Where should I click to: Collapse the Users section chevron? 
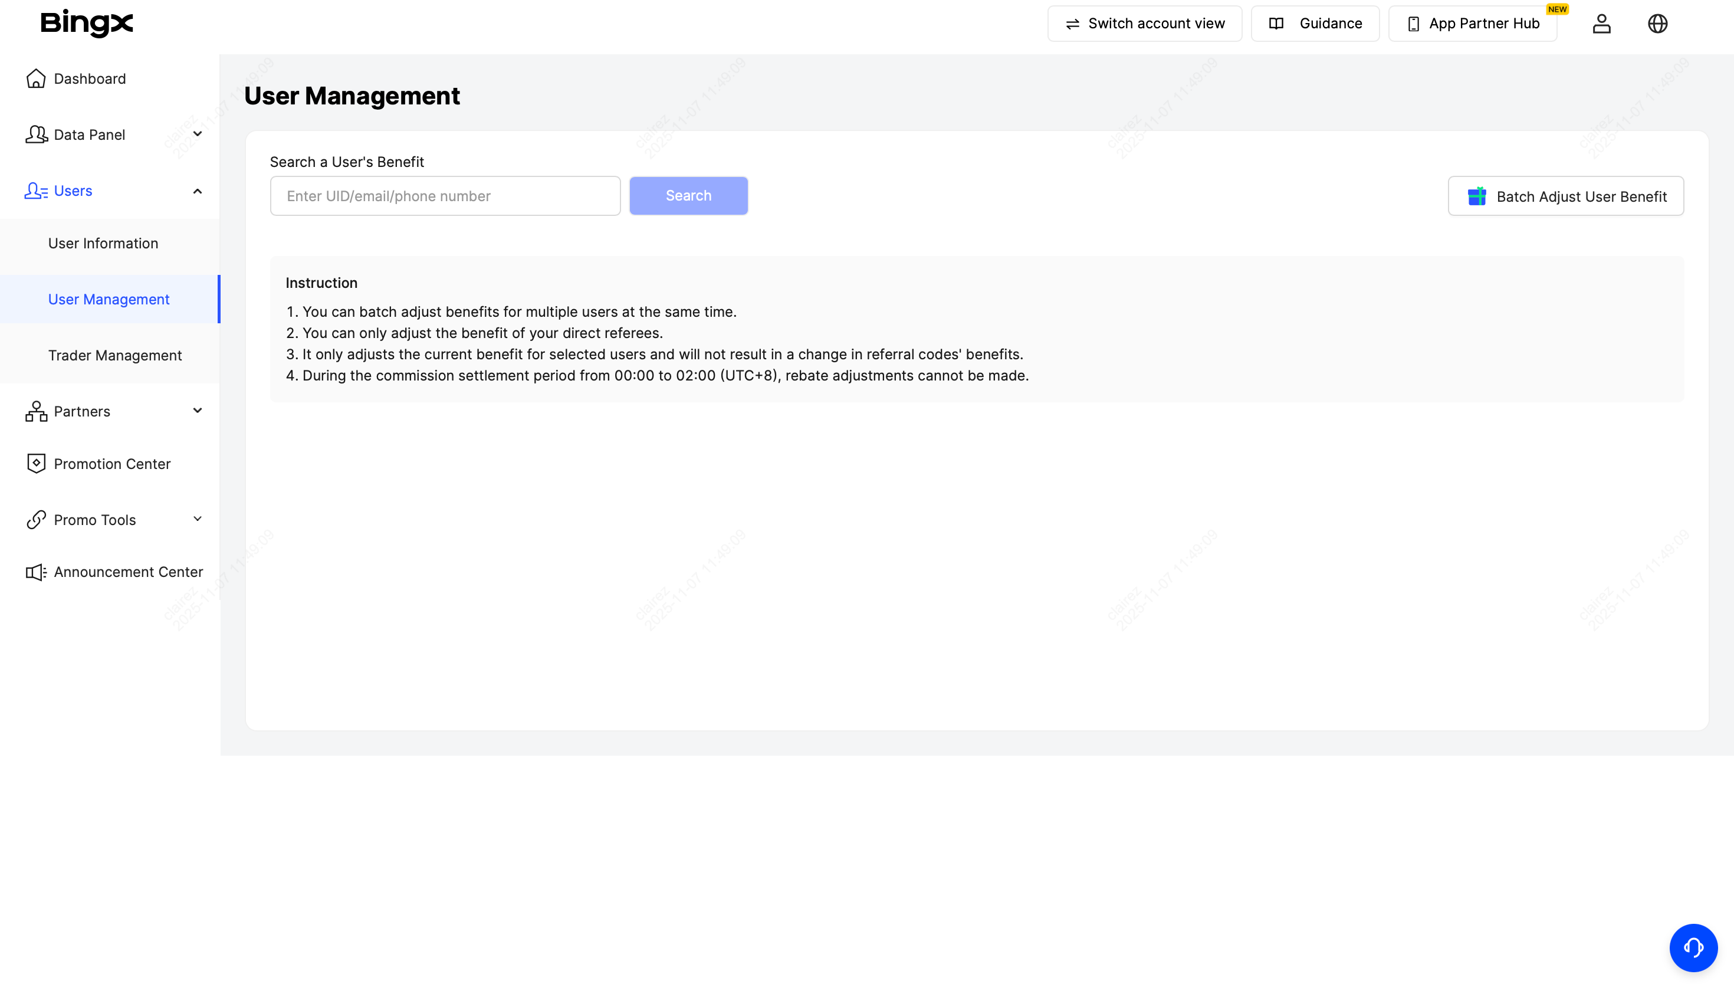coord(197,191)
